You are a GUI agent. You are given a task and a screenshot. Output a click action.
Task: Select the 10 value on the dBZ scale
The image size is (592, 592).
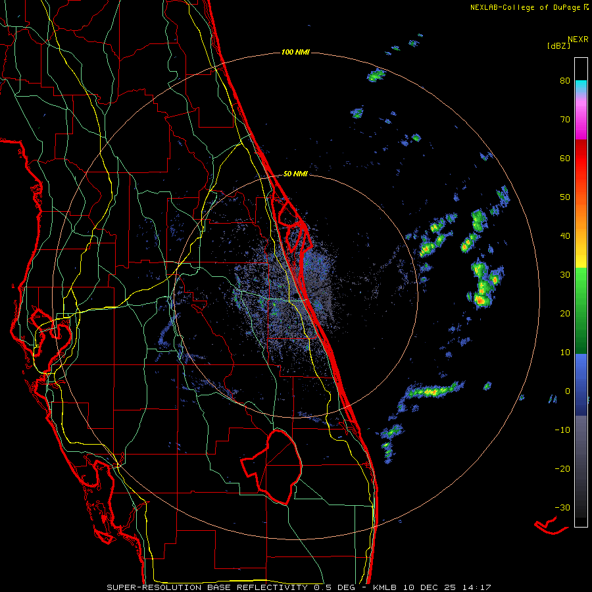tap(565, 353)
